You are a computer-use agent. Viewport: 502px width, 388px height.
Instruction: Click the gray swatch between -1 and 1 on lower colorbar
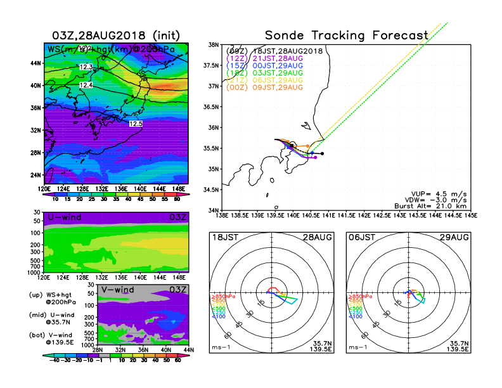(x=105, y=355)
